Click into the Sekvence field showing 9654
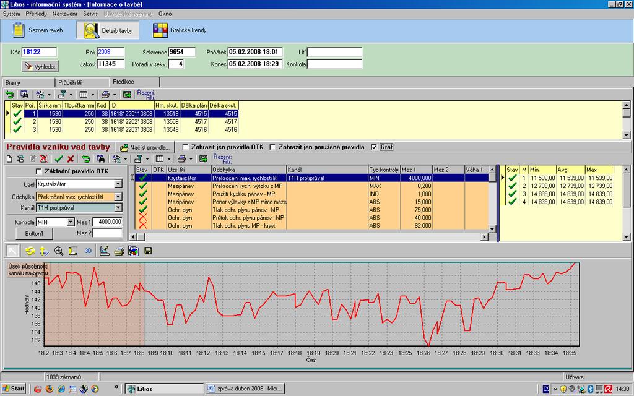The height and width of the screenshot is (396, 634). click(182, 52)
